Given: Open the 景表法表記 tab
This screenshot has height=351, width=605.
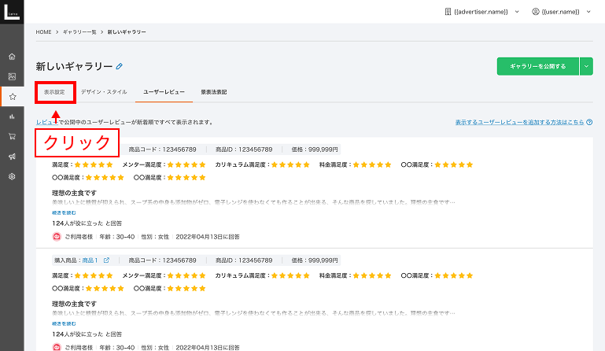Looking at the screenshot, I should click(213, 92).
